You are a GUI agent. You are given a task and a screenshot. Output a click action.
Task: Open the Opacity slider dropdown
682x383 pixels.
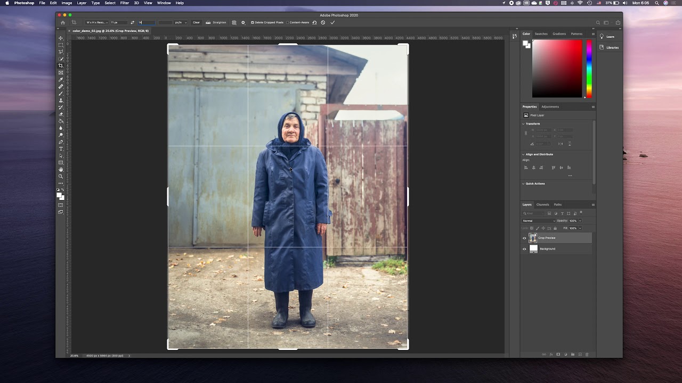580,221
